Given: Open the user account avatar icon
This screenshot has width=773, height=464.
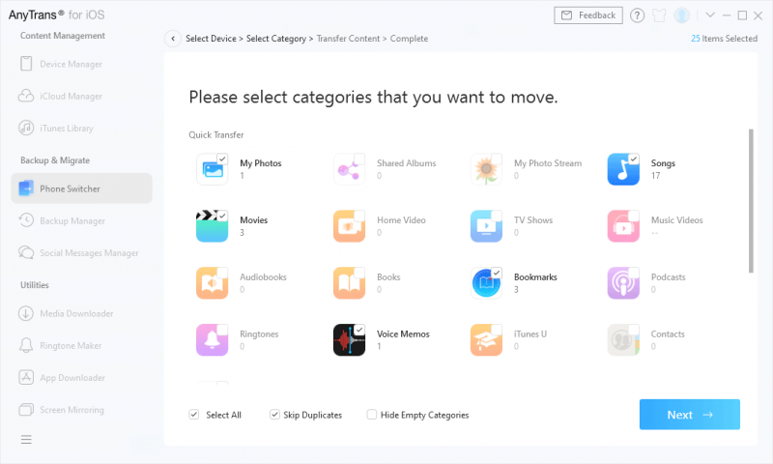Looking at the screenshot, I should 682,15.
